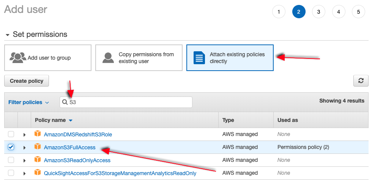Viewport: 383px width, 196px height.
Task: Click the orange box icon beside AmazonS3ReadOnlyAccess
Action: point(38,159)
